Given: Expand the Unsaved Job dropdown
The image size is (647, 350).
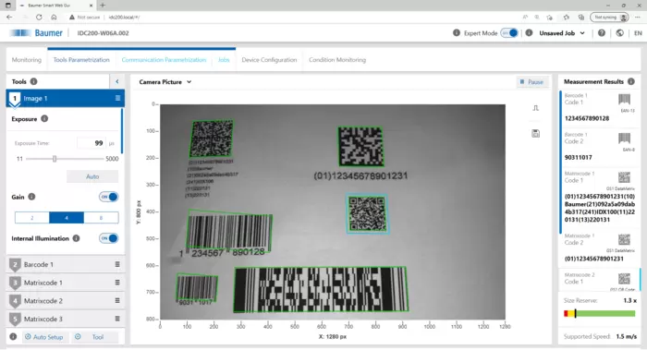Looking at the screenshot, I should tap(562, 33).
